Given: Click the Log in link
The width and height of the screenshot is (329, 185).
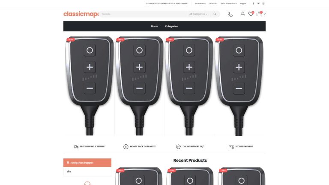Looking at the screenshot, I should (243, 3).
